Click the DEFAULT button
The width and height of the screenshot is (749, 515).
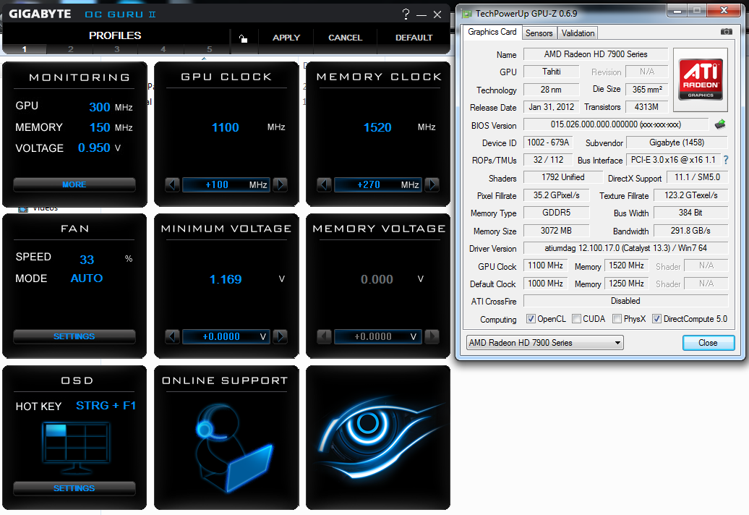click(x=414, y=38)
